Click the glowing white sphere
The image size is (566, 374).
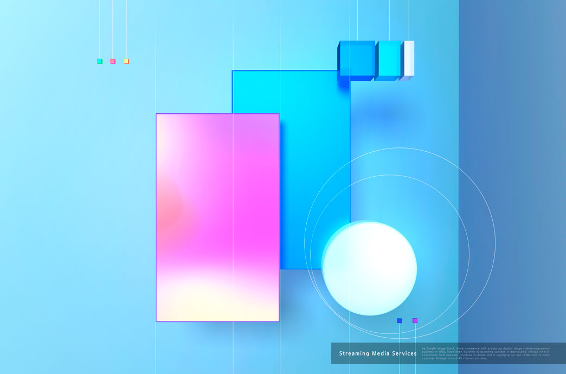(x=369, y=268)
